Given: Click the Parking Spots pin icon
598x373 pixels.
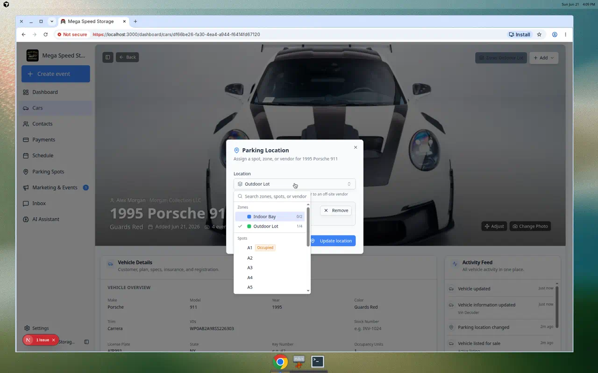Looking at the screenshot, I should click(x=26, y=172).
